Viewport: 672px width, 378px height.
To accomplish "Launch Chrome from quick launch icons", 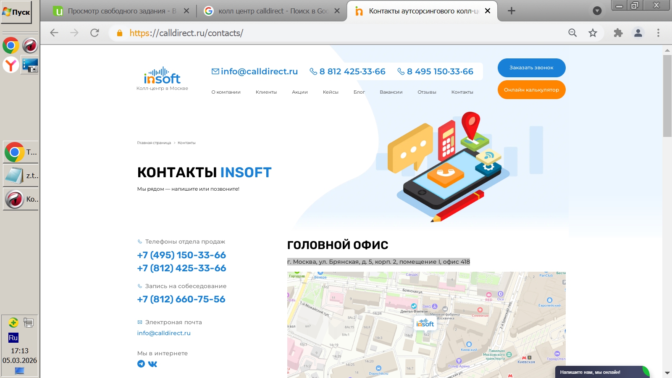I will pyautogui.click(x=11, y=45).
